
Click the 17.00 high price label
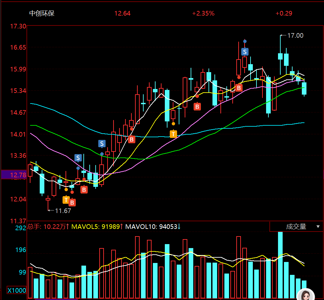[x=295, y=35]
